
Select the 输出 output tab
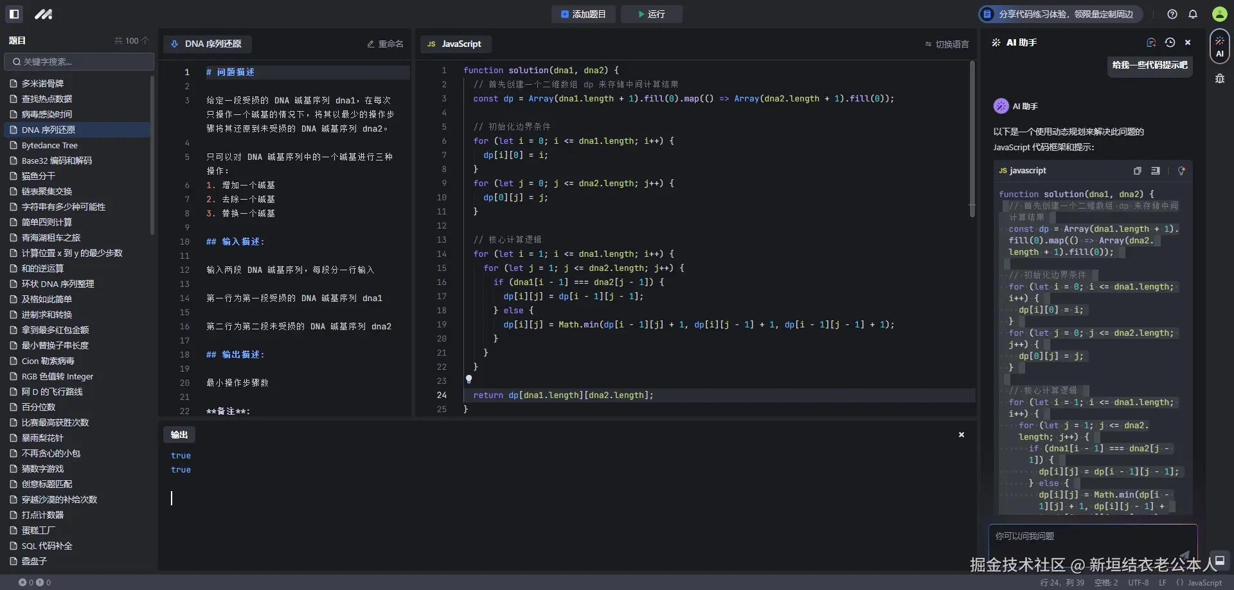(x=179, y=435)
